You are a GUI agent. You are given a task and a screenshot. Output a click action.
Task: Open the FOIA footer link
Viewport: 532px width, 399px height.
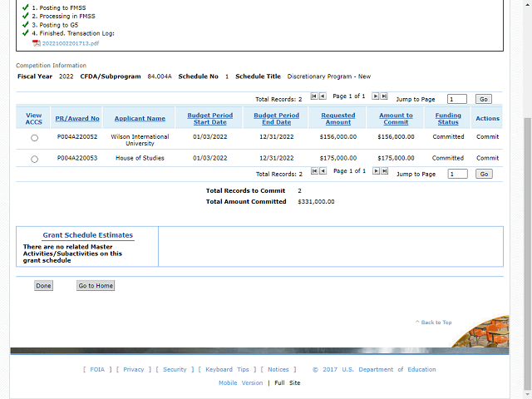97,369
